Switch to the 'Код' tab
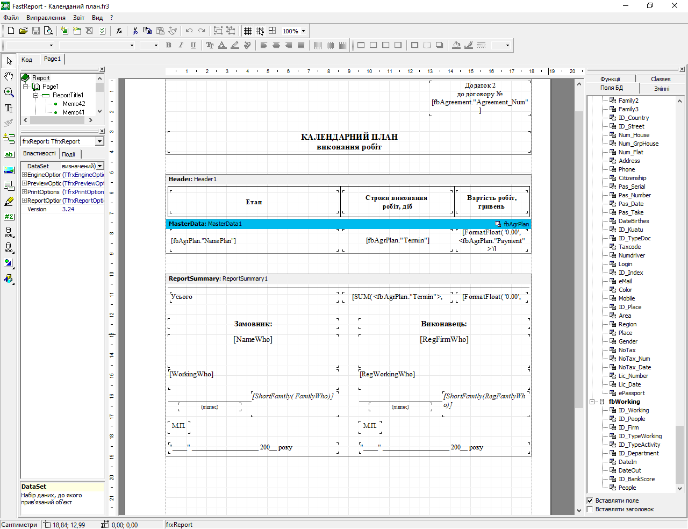688x529 pixels. coord(27,59)
